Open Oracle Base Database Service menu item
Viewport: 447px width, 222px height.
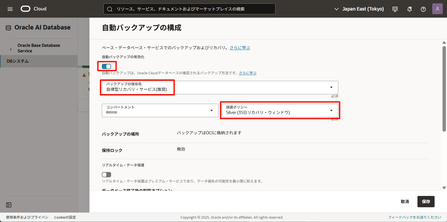point(39,48)
